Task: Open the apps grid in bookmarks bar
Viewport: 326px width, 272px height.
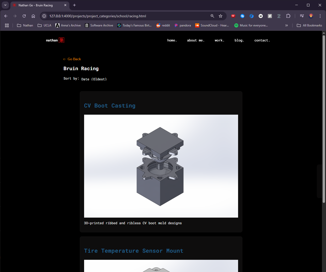Action: (7, 25)
